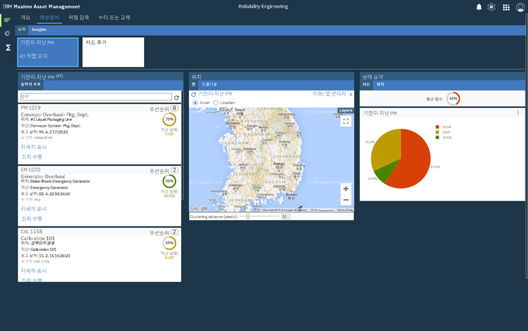Click 자세히 표시 for EM 1020

[33, 209]
